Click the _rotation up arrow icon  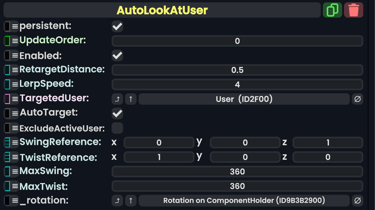131,201
